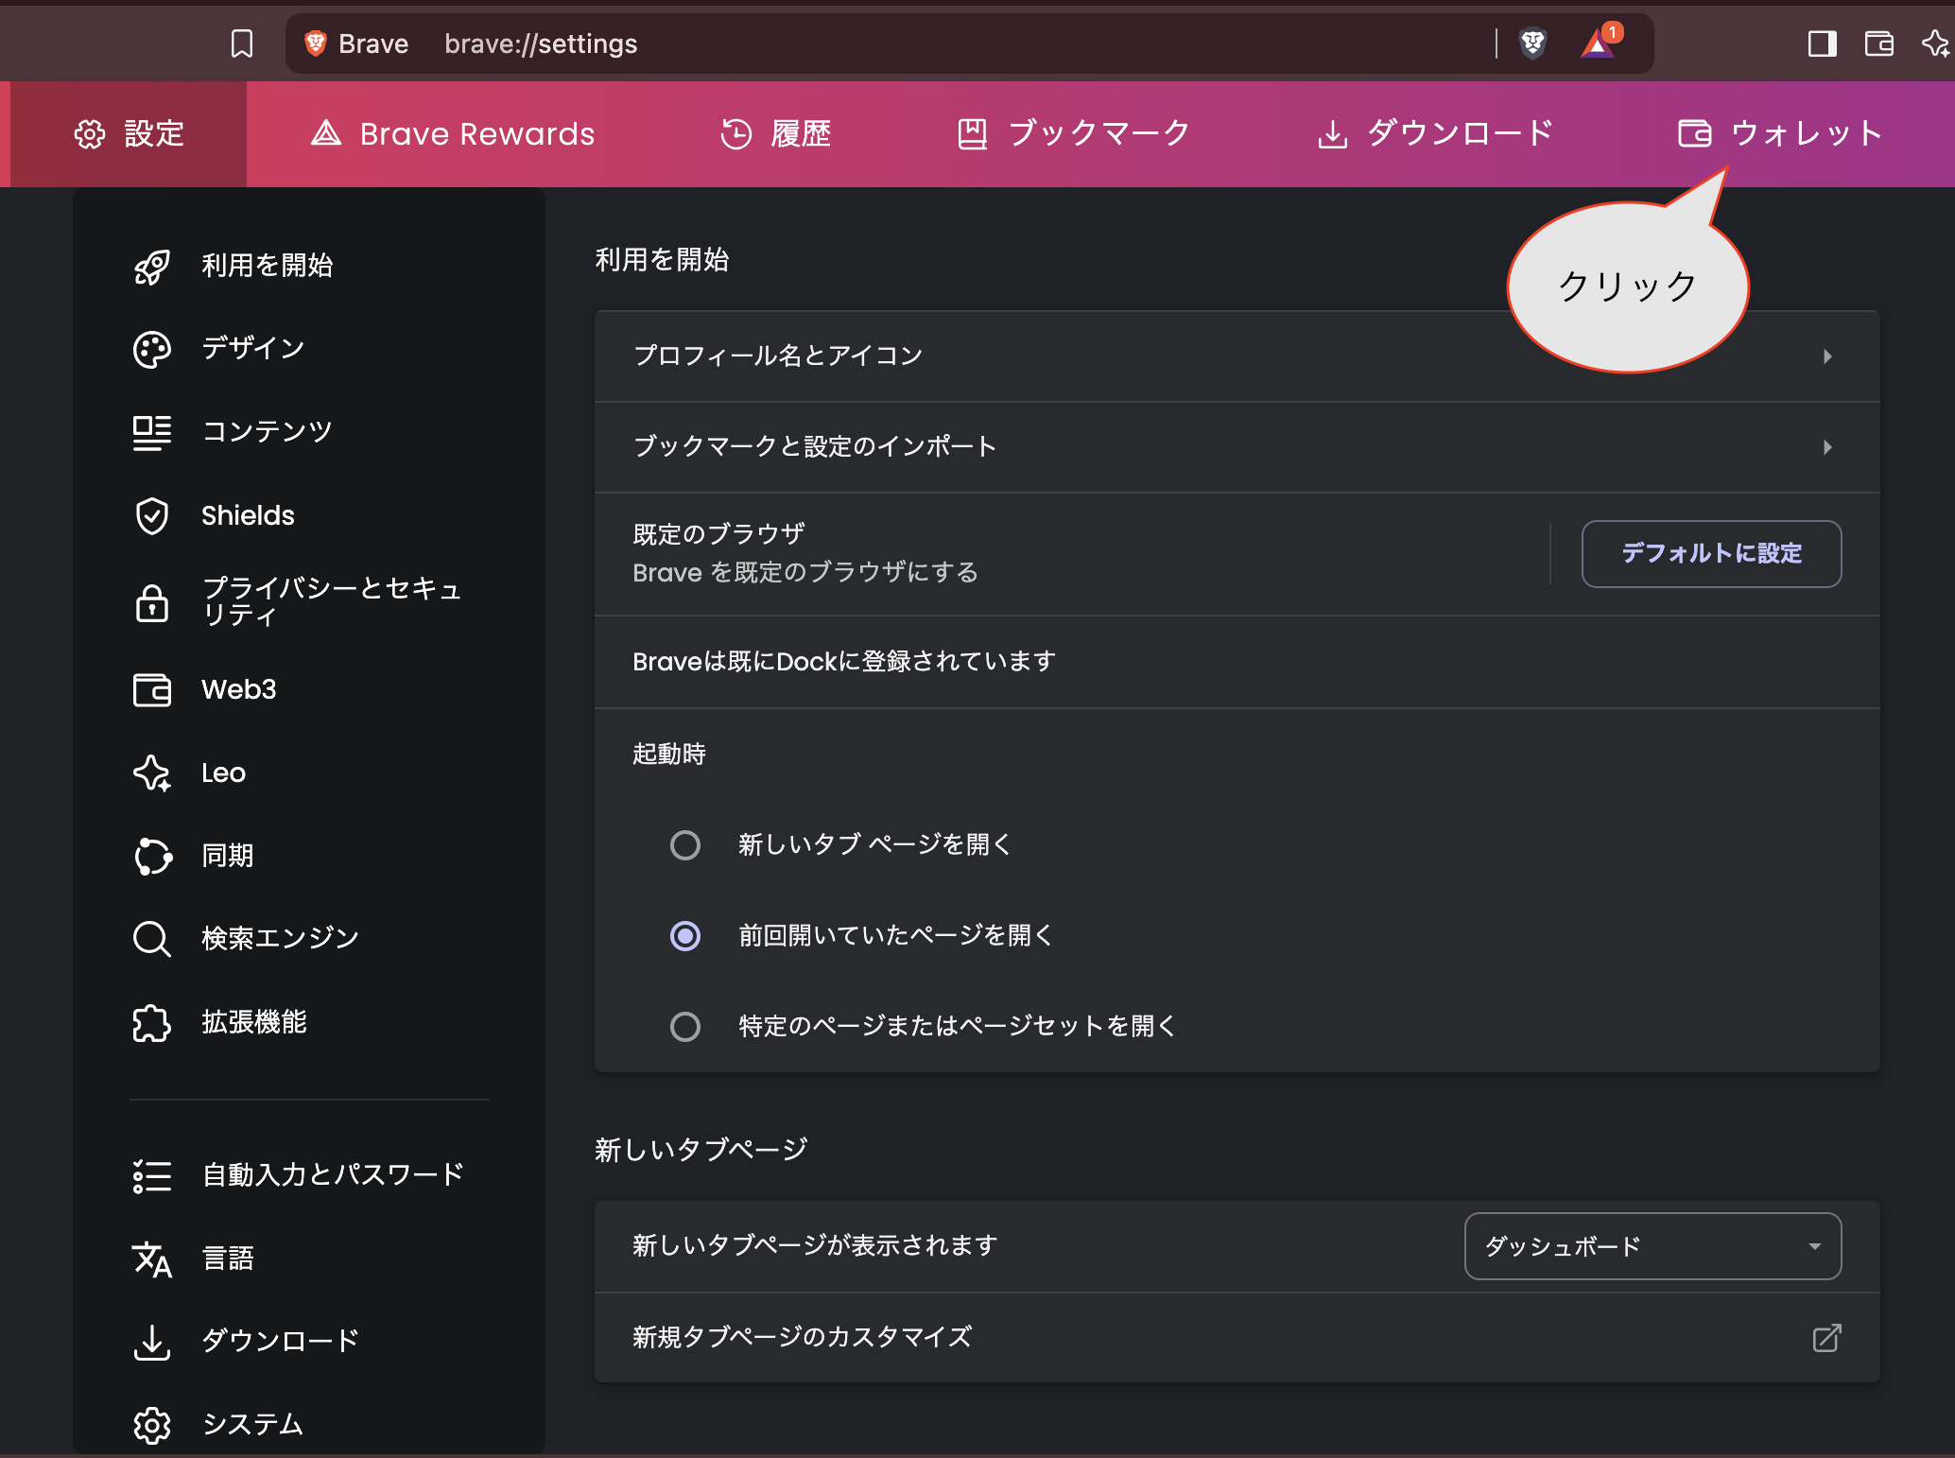
Task: Click the bookmark icon in address bar
Action: [242, 43]
